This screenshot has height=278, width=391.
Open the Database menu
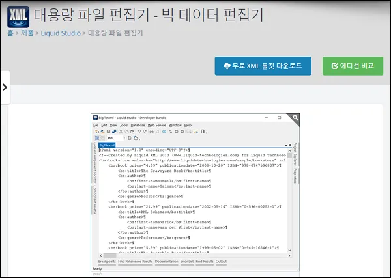pyautogui.click(x=138, y=125)
